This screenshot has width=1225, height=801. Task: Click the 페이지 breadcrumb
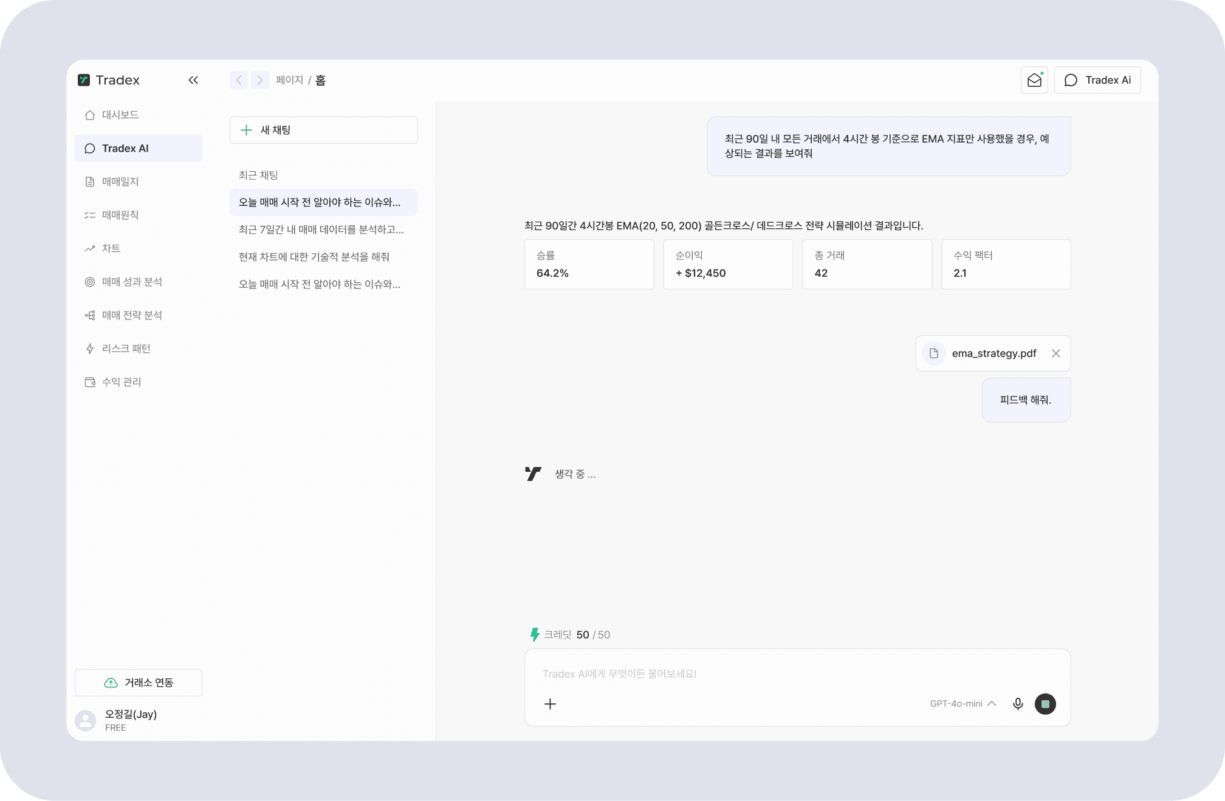coord(289,80)
